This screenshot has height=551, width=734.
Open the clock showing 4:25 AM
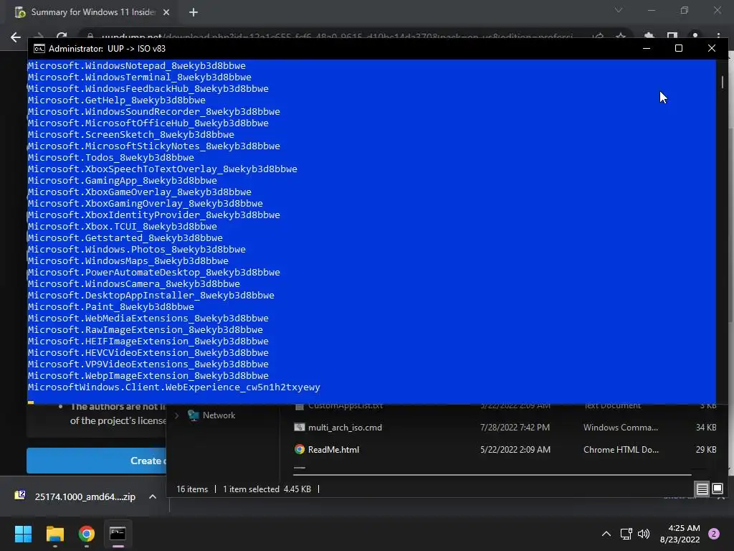[x=680, y=534]
